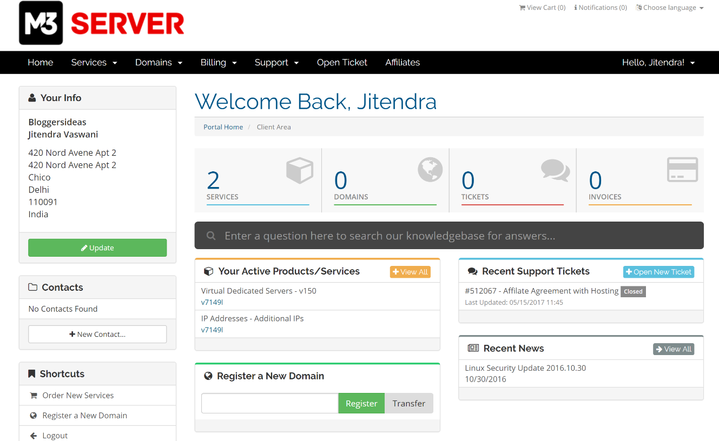Click inside the domain registration input field
Viewport: 719px width, 441px height.
pyautogui.click(x=269, y=403)
